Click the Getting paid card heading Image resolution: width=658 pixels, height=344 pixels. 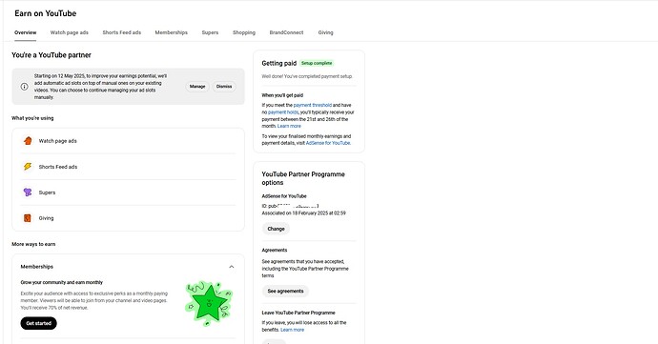279,63
